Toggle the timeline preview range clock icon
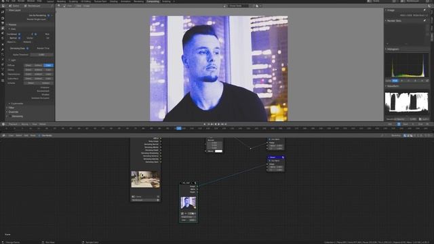 tap(399, 124)
